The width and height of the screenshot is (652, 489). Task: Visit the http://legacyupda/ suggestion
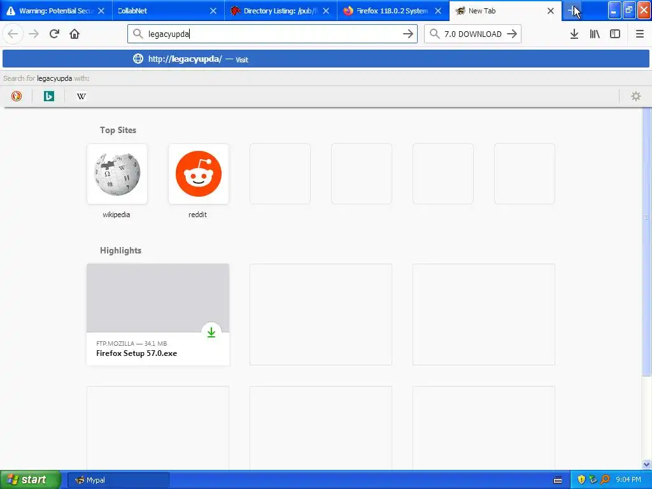pos(325,59)
